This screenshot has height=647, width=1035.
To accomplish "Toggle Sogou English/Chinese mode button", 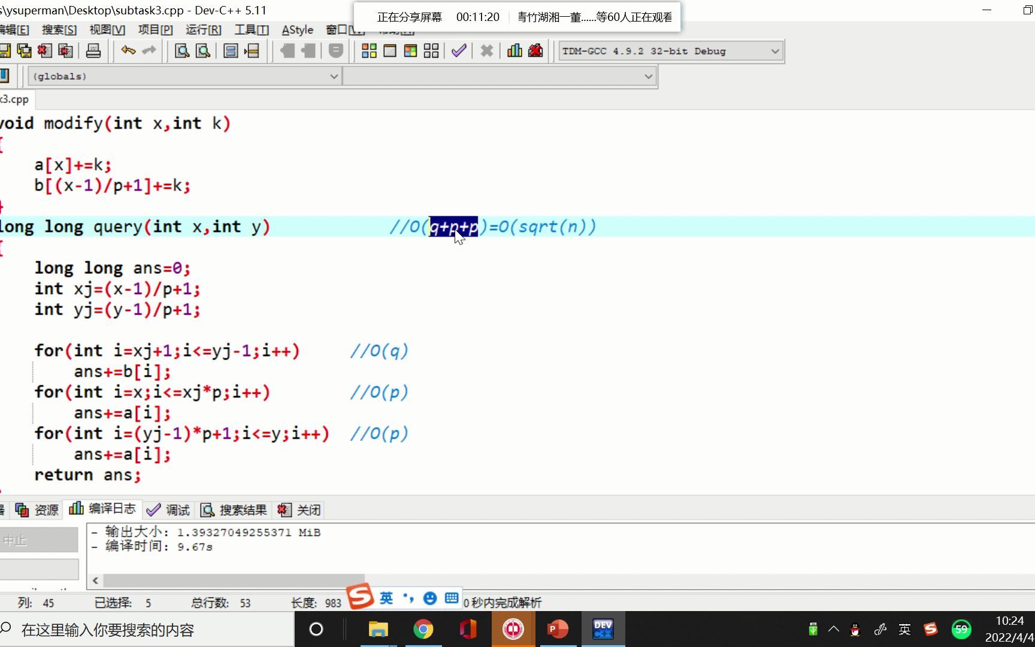I will click(x=386, y=598).
